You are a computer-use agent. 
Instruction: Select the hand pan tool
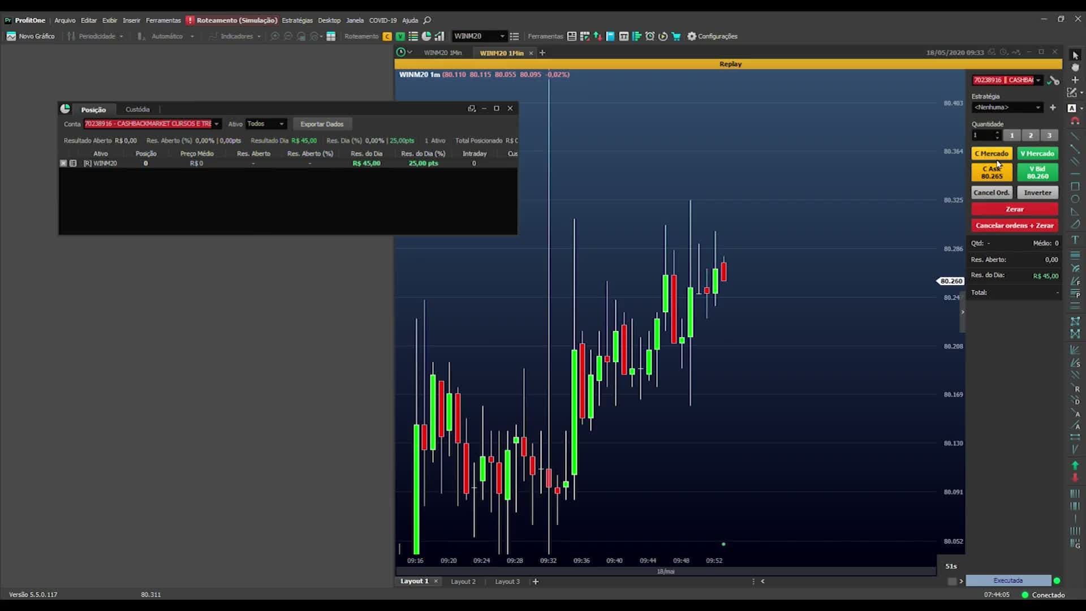(1075, 67)
